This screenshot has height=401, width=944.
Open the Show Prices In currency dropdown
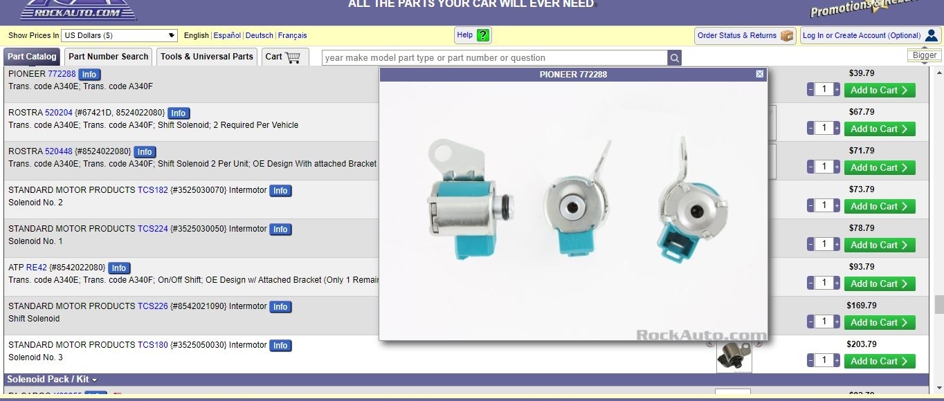click(120, 35)
